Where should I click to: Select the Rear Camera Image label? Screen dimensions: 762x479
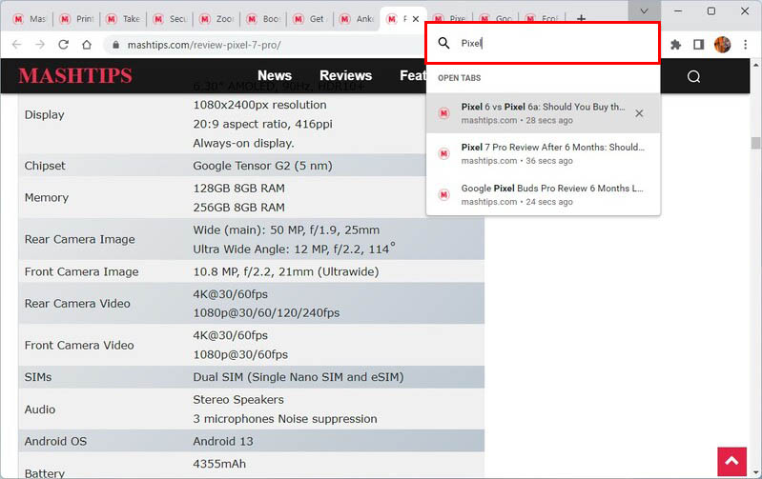click(80, 239)
